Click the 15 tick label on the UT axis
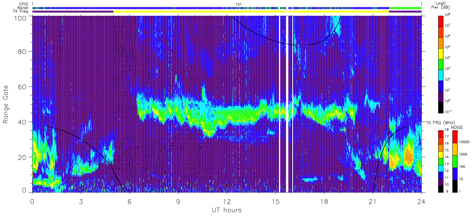The image size is (474, 218). (x=275, y=201)
